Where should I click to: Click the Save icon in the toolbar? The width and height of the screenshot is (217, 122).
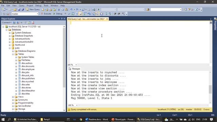(x=19, y=9)
